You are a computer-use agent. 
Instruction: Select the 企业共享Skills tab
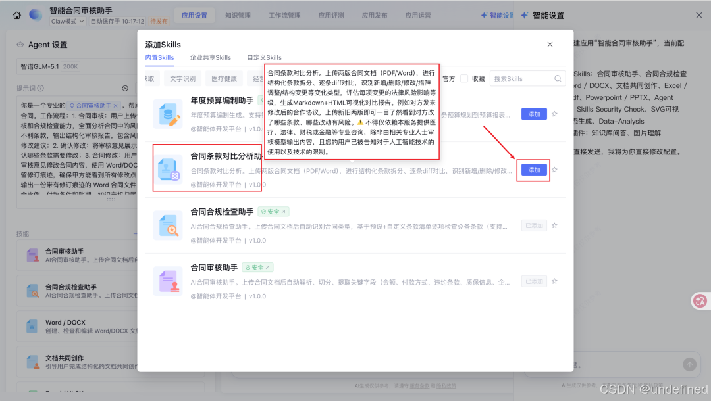(x=211, y=57)
